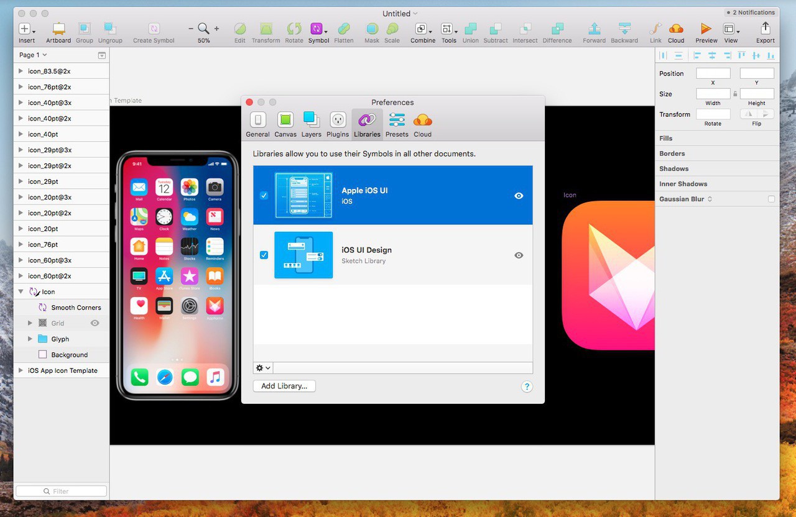Toggle the eye icon for Grid layer
The width and height of the screenshot is (796, 517).
pos(95,323)
